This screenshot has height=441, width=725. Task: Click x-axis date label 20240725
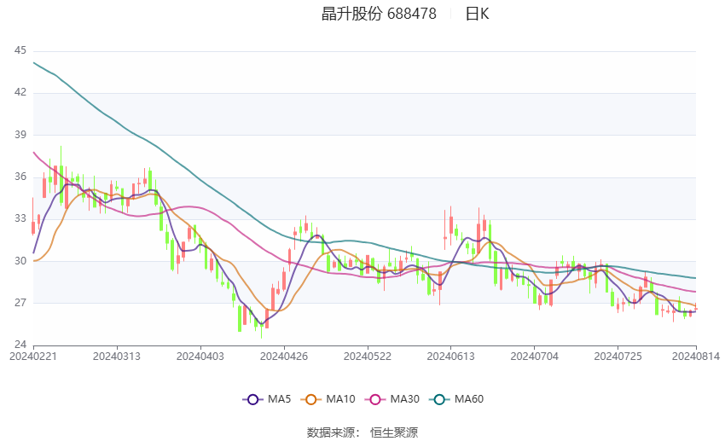[618, 357]
